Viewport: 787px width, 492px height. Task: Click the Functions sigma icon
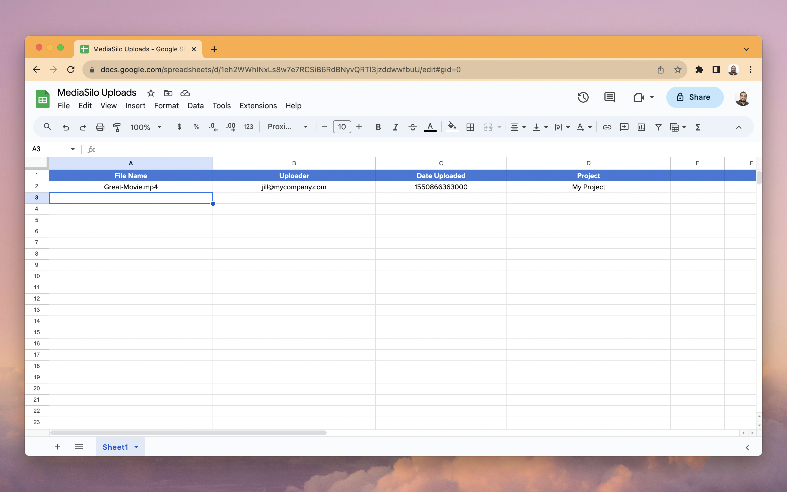coord(698,127)
